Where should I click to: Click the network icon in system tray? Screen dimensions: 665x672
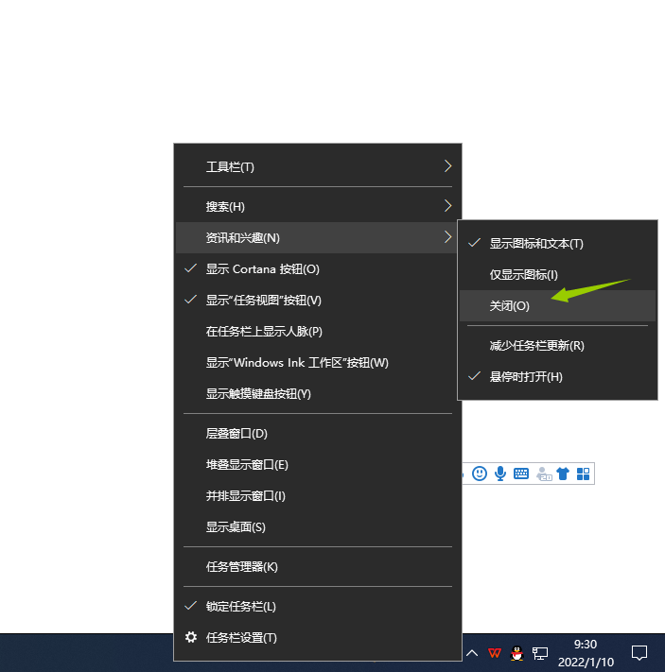pos(540,653)
